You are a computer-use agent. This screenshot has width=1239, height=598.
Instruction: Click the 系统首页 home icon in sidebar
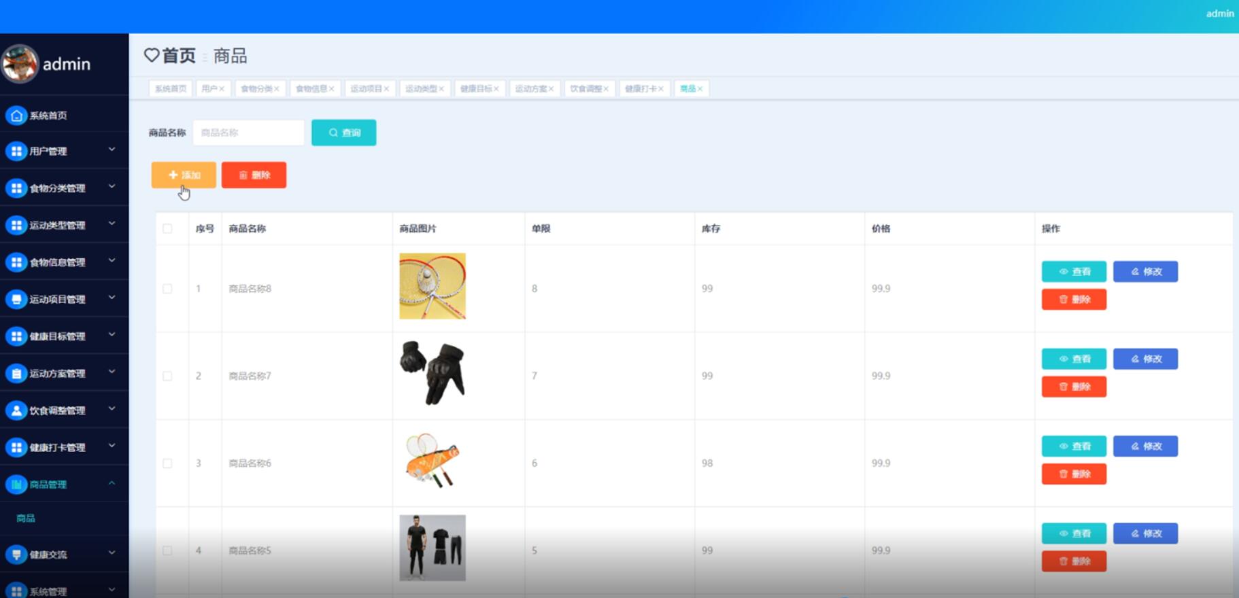[x=16, y=116]
